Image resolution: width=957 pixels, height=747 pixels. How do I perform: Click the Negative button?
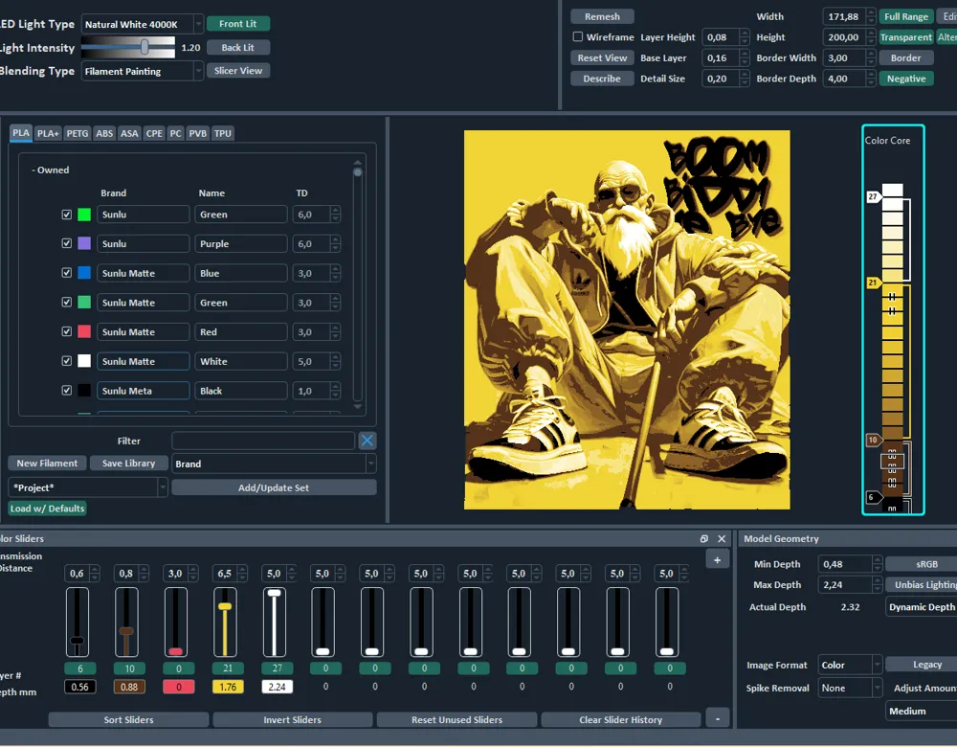[905, 79]
